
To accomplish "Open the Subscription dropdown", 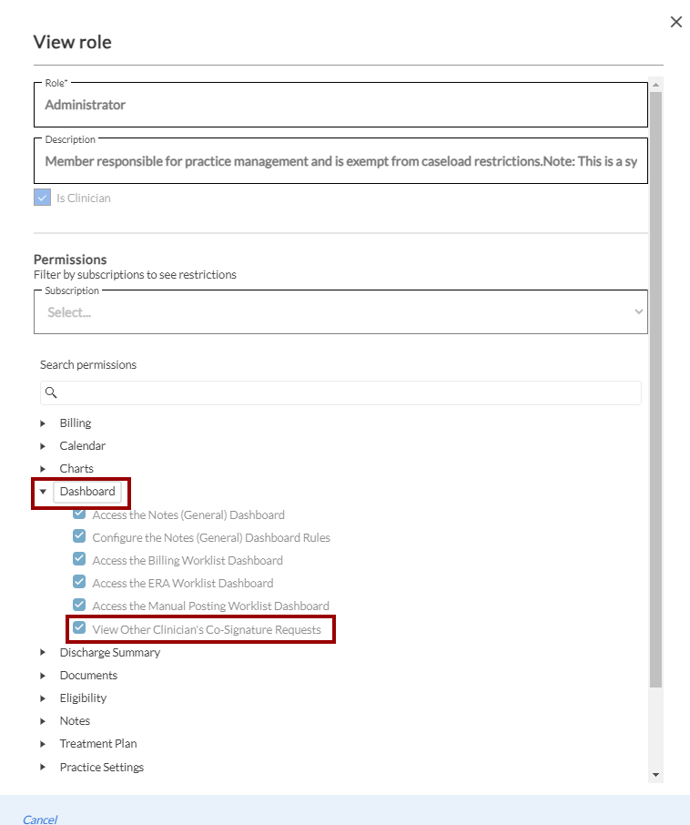I will (340, 311).
